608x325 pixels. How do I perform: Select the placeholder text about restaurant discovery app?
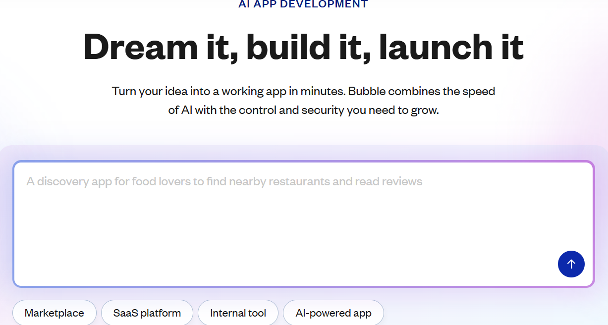pyautogui.click(x=224, y=181)
